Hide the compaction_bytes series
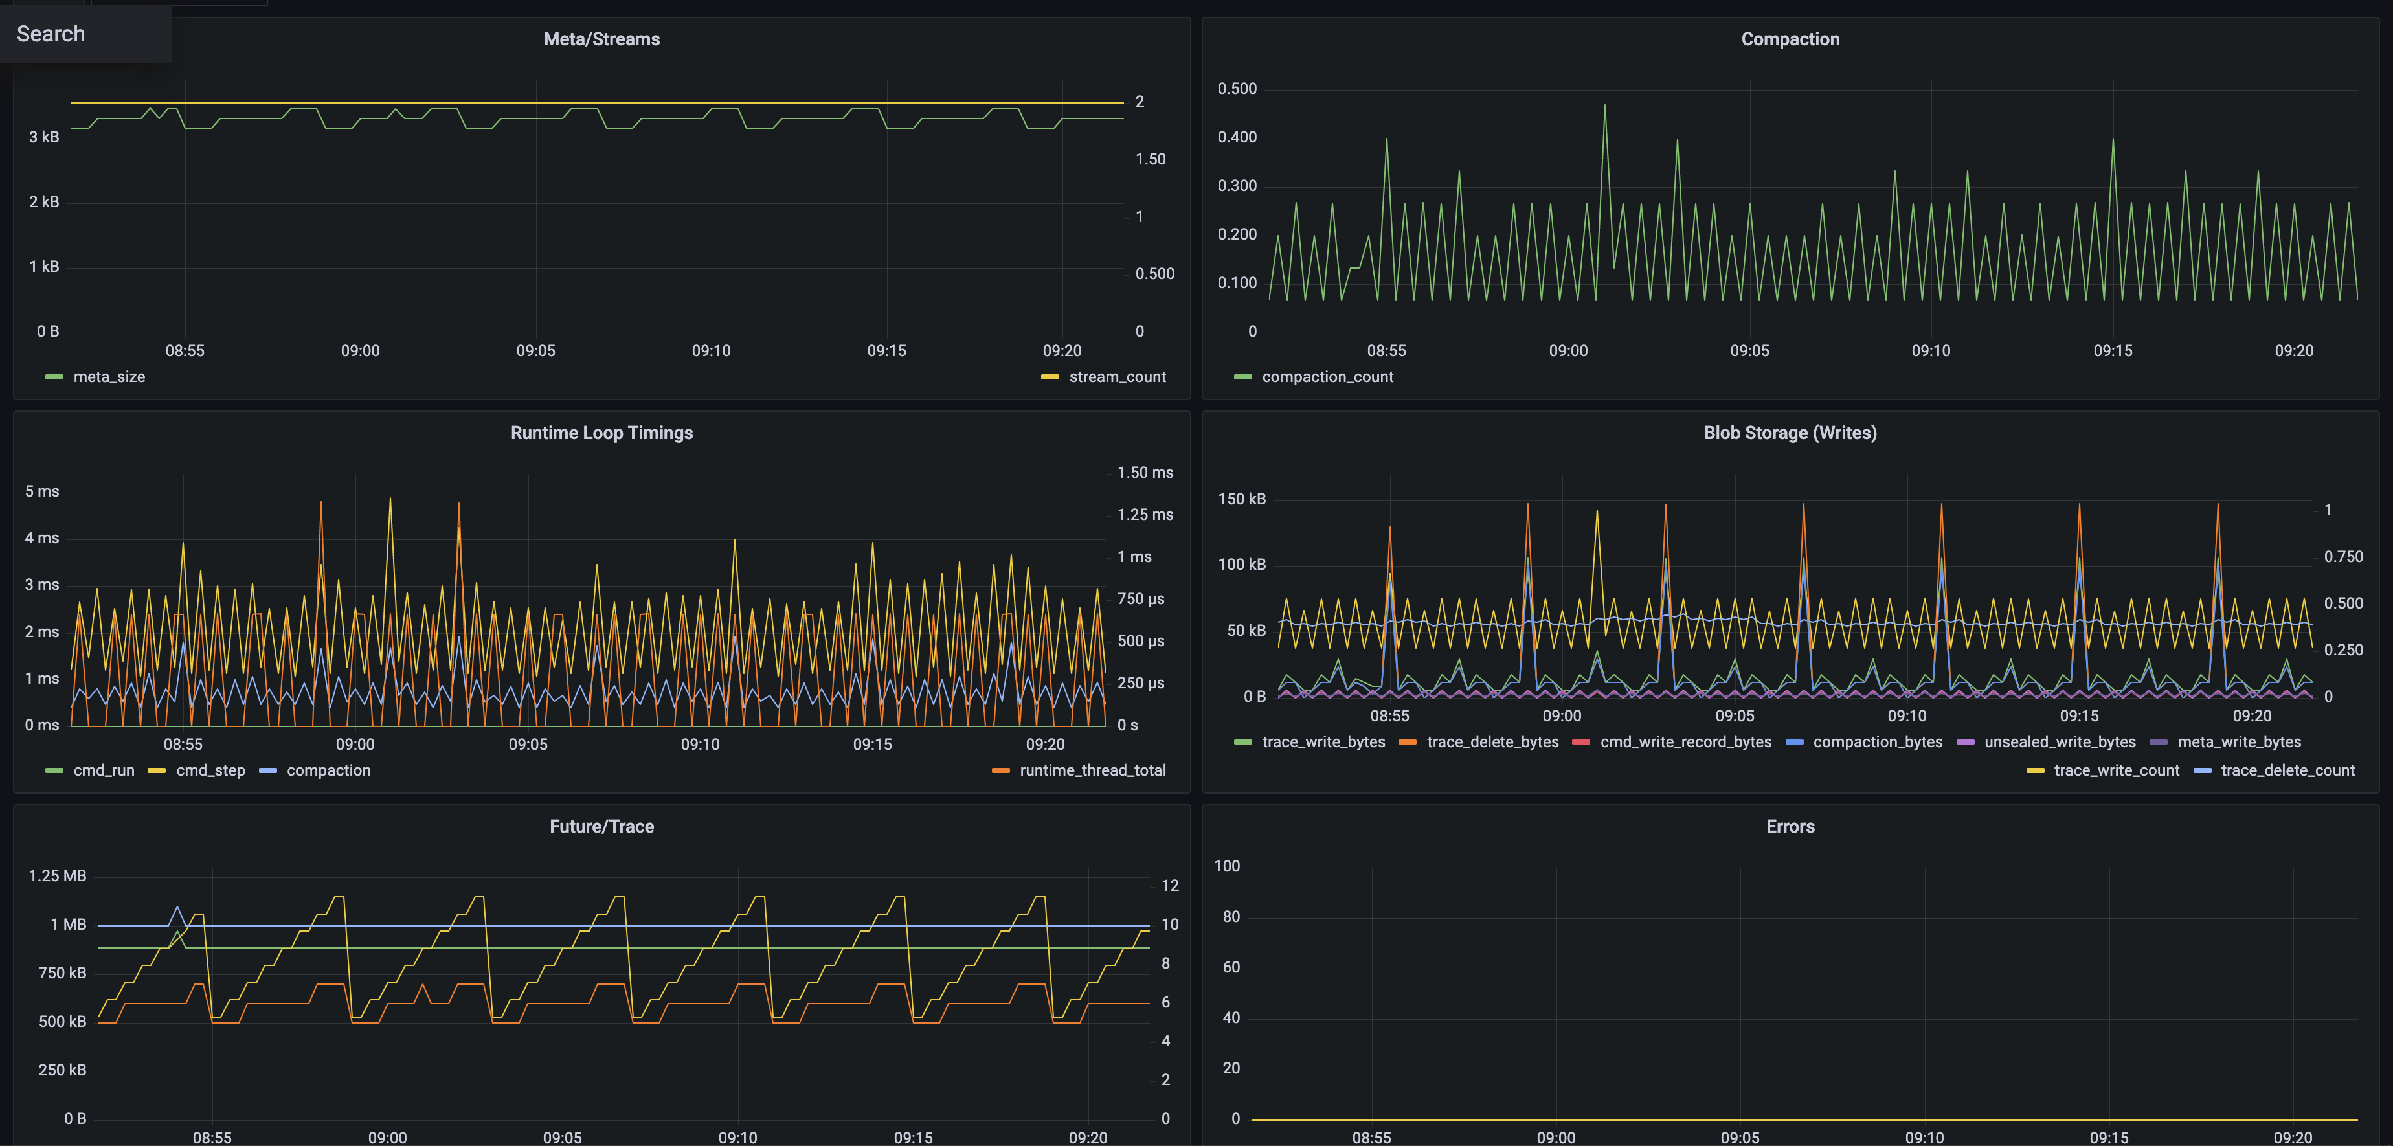The image size is (2393, 1146). 1878,742
